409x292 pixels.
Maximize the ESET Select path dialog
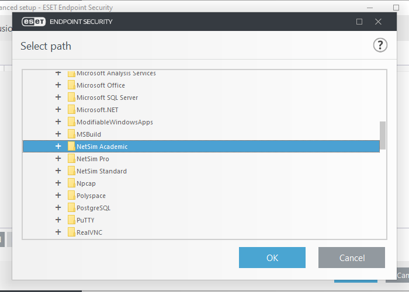click(359, 22)
